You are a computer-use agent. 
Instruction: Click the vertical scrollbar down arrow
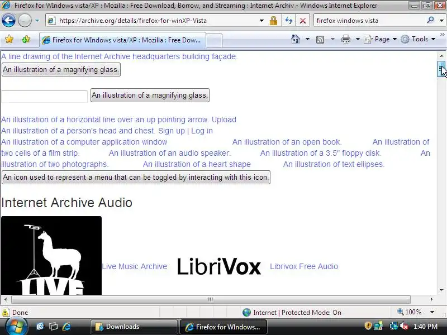[441, 290]
